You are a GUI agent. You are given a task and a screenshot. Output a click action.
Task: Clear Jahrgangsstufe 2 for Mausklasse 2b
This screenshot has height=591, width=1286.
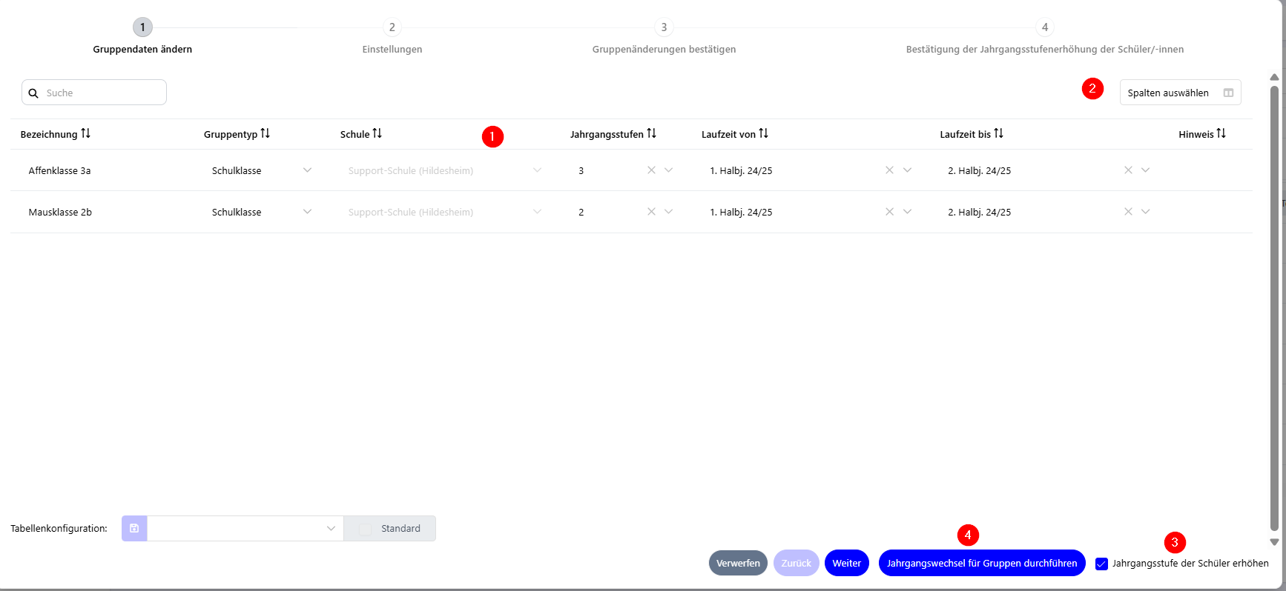[x=651, y=212]
